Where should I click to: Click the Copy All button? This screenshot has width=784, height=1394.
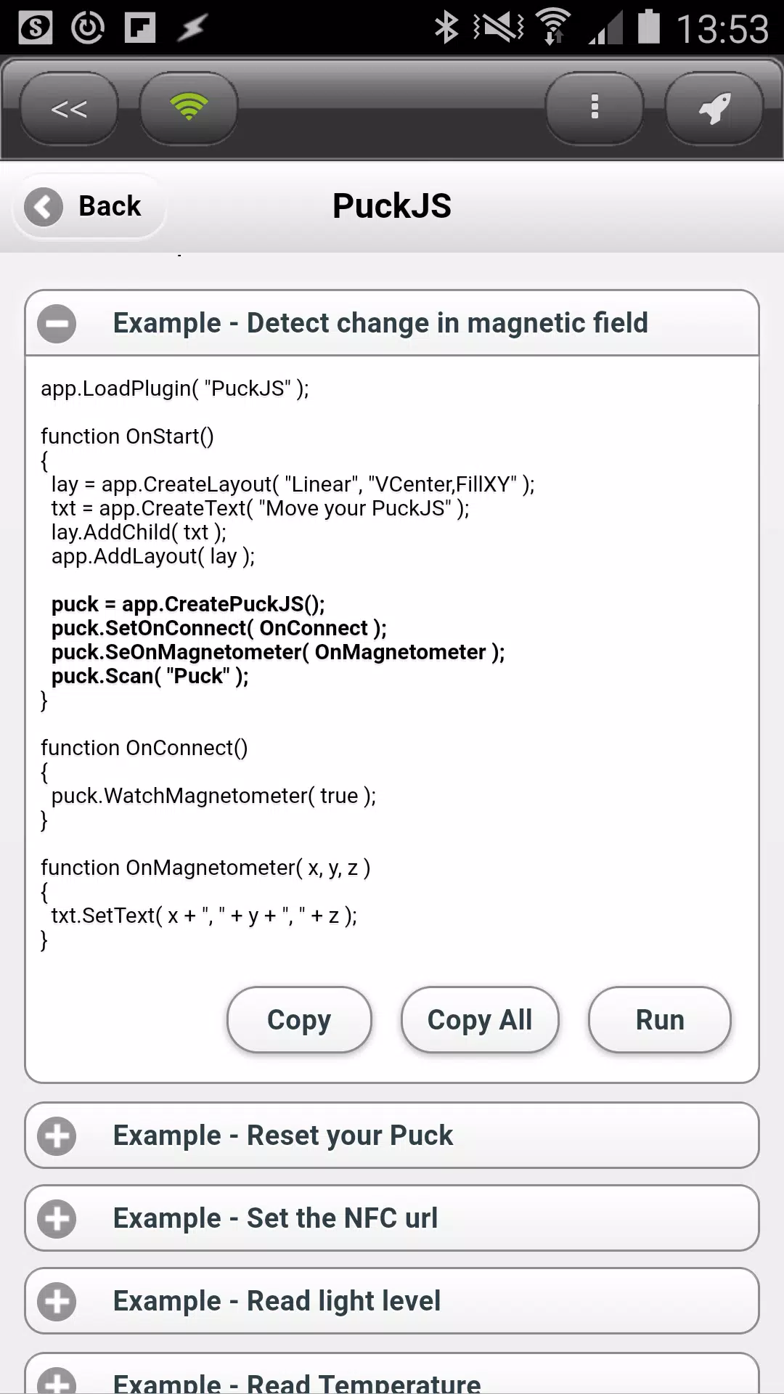[480, 1020]
